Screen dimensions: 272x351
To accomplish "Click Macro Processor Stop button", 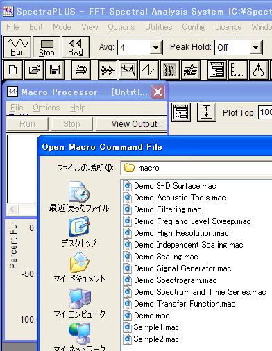I will coord(71,124).
